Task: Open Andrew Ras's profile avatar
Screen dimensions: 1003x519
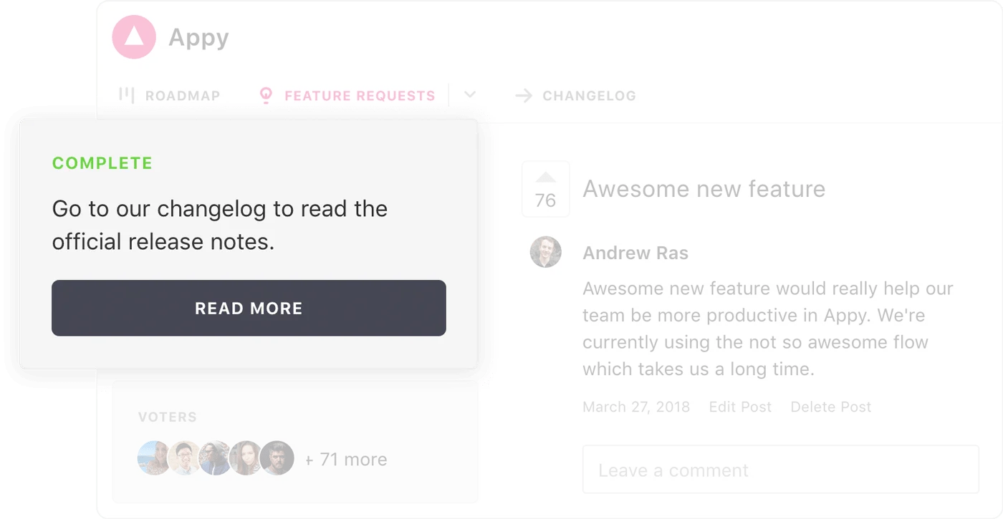Action: pyautogui.click(x=545, y=253)
